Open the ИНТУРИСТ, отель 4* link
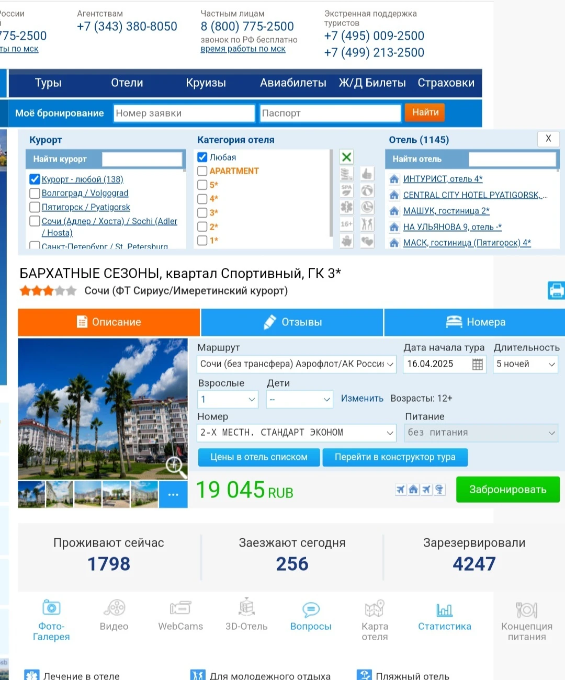The image size is (565, 680). pyautogui.click(x=443, y=179)
